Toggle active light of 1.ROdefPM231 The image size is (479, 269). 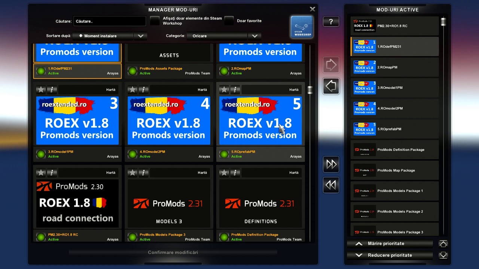(x=41, y=71)
